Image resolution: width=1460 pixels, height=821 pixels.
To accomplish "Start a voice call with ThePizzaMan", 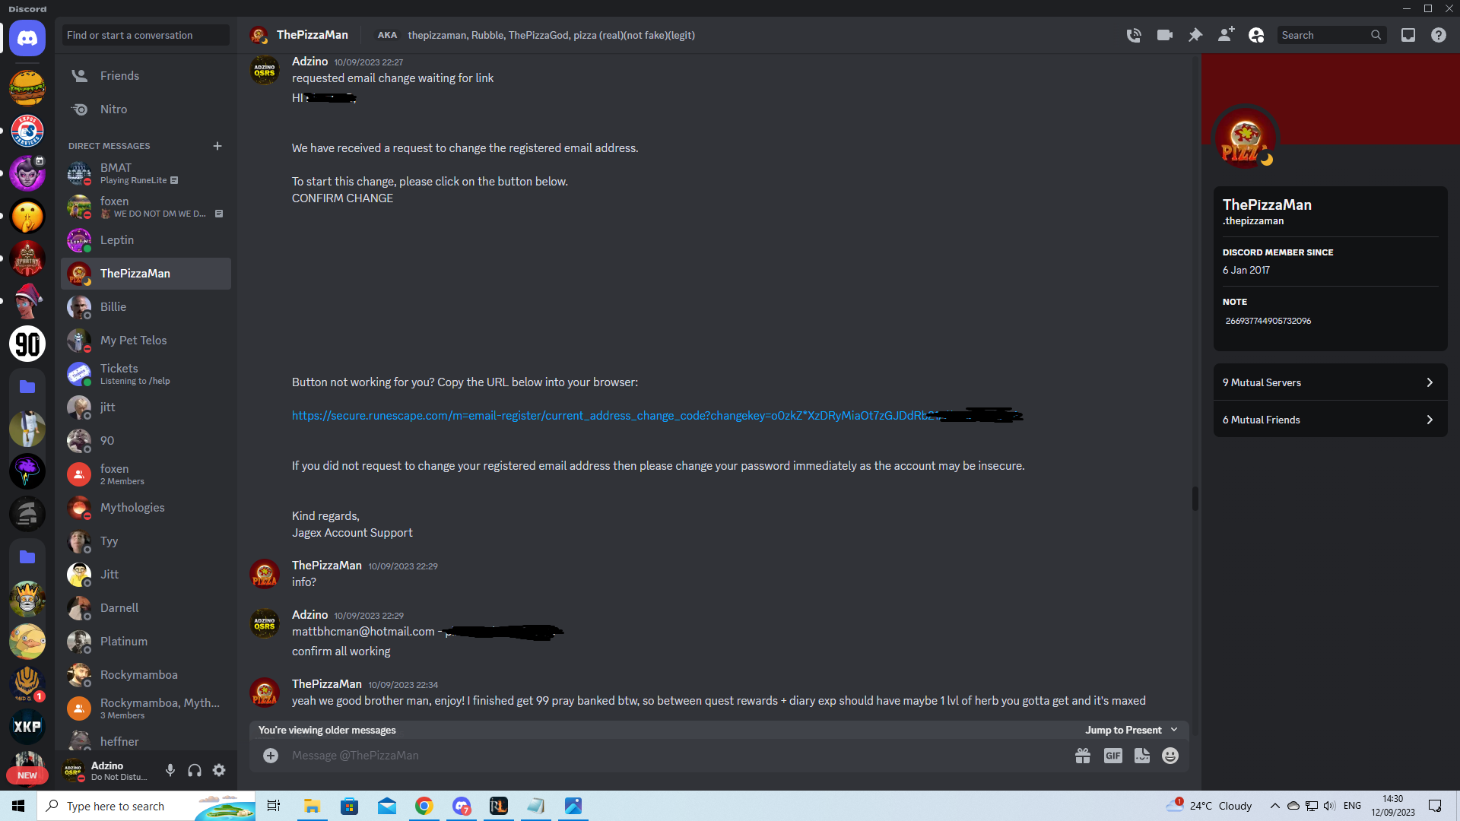I will (x=1134, y=35).
